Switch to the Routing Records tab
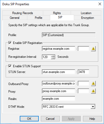 click(x=23, y=13)
